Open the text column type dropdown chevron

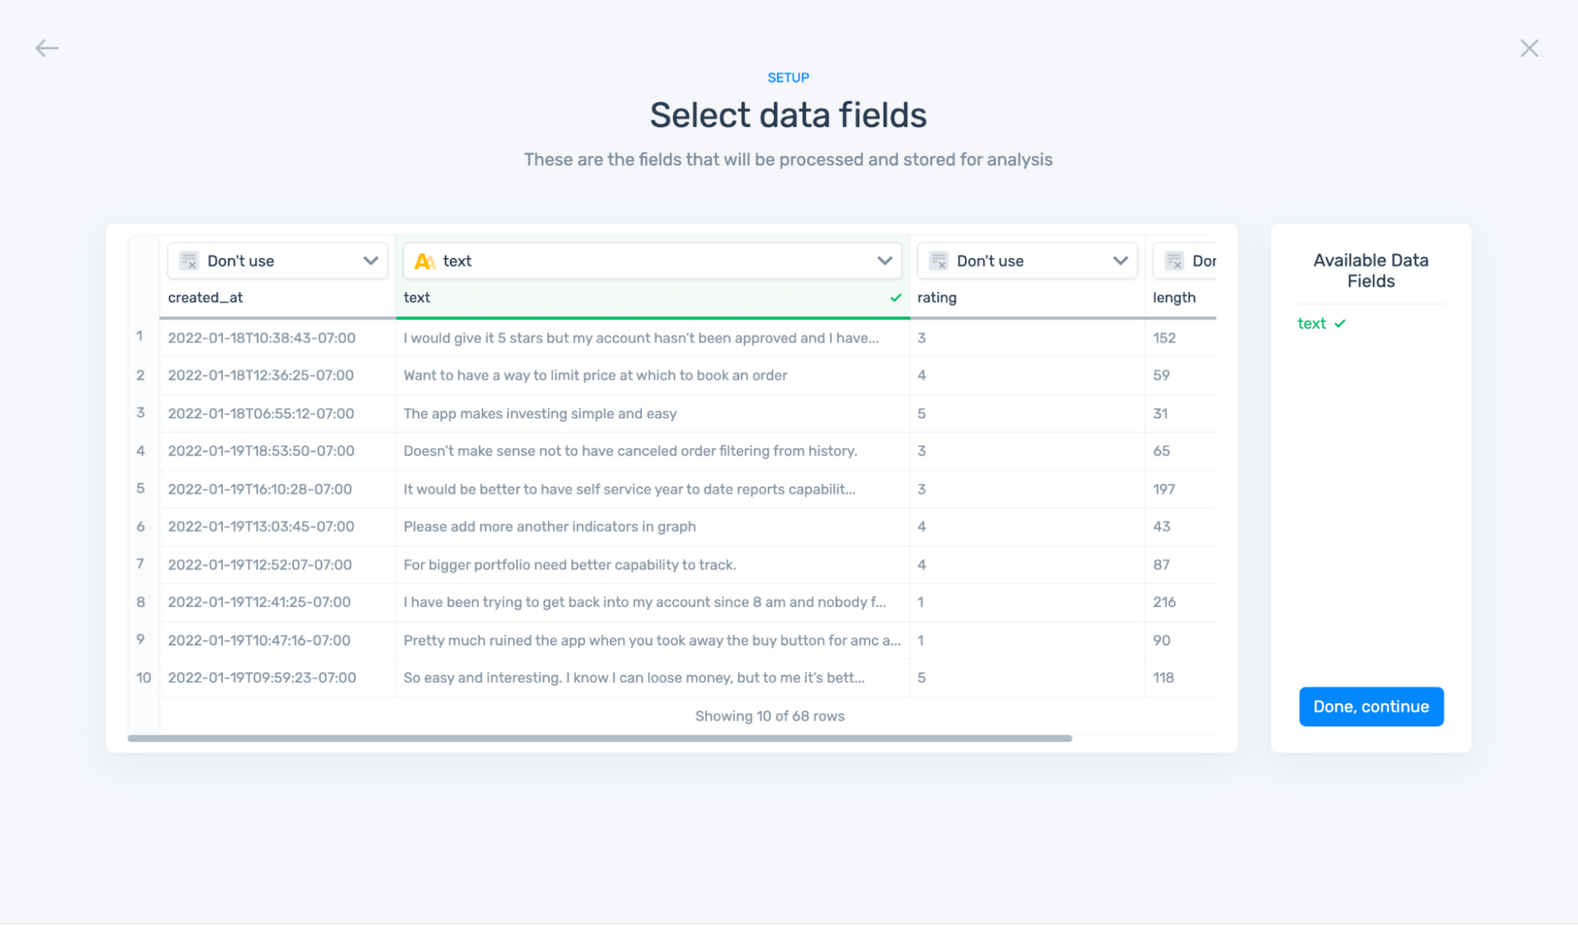884,261
